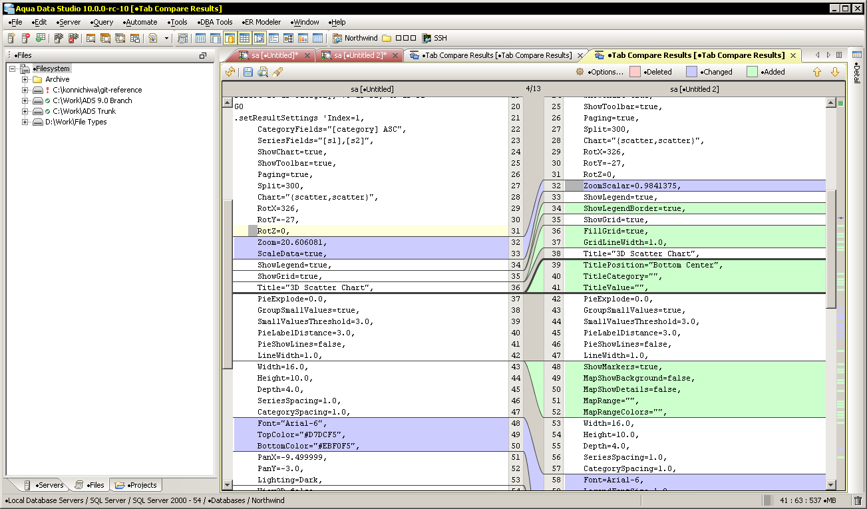
Task: Click the Added green color swatch
Action: click(752, 72)
